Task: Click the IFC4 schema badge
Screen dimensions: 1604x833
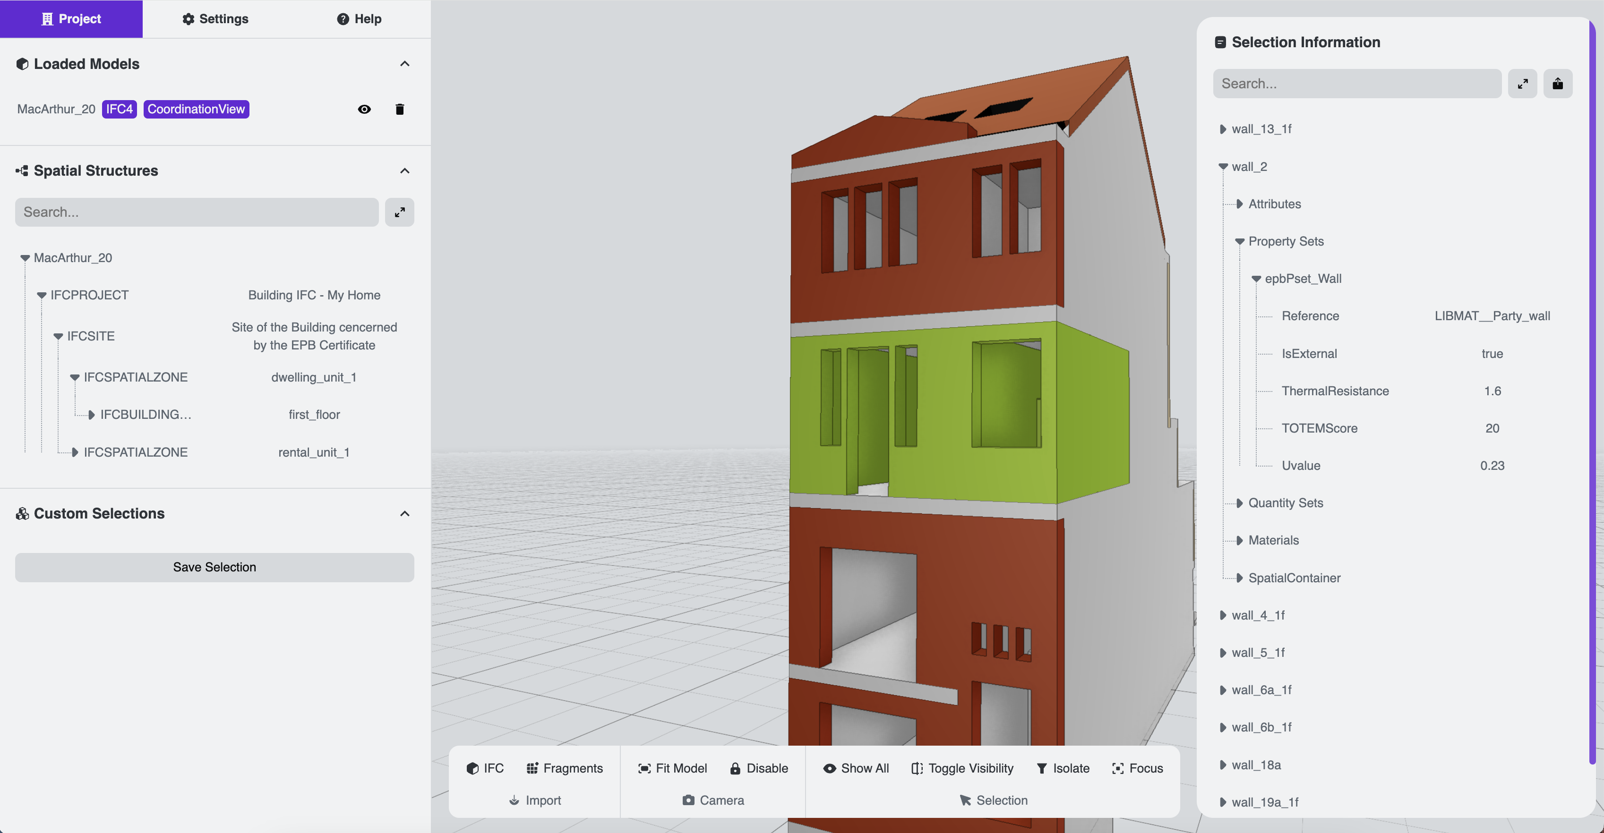Action: pos(119,109)
